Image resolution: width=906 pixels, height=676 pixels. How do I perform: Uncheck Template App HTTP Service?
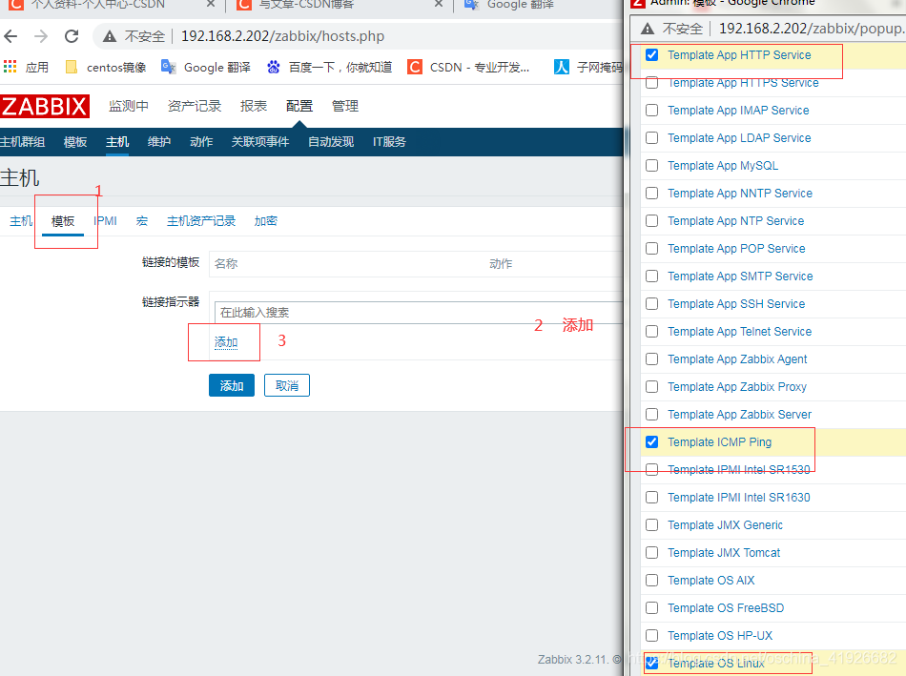click(651, 55)
